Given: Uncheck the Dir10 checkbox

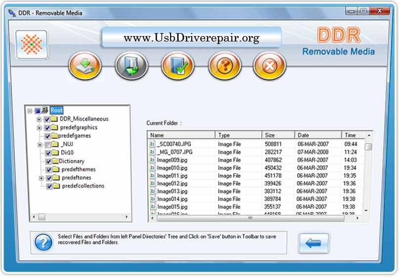Looking at the screenshot, I should pos(48,153).
